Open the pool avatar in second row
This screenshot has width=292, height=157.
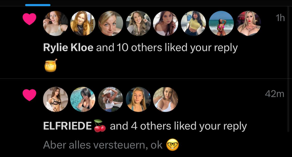(x=83, y=99)
